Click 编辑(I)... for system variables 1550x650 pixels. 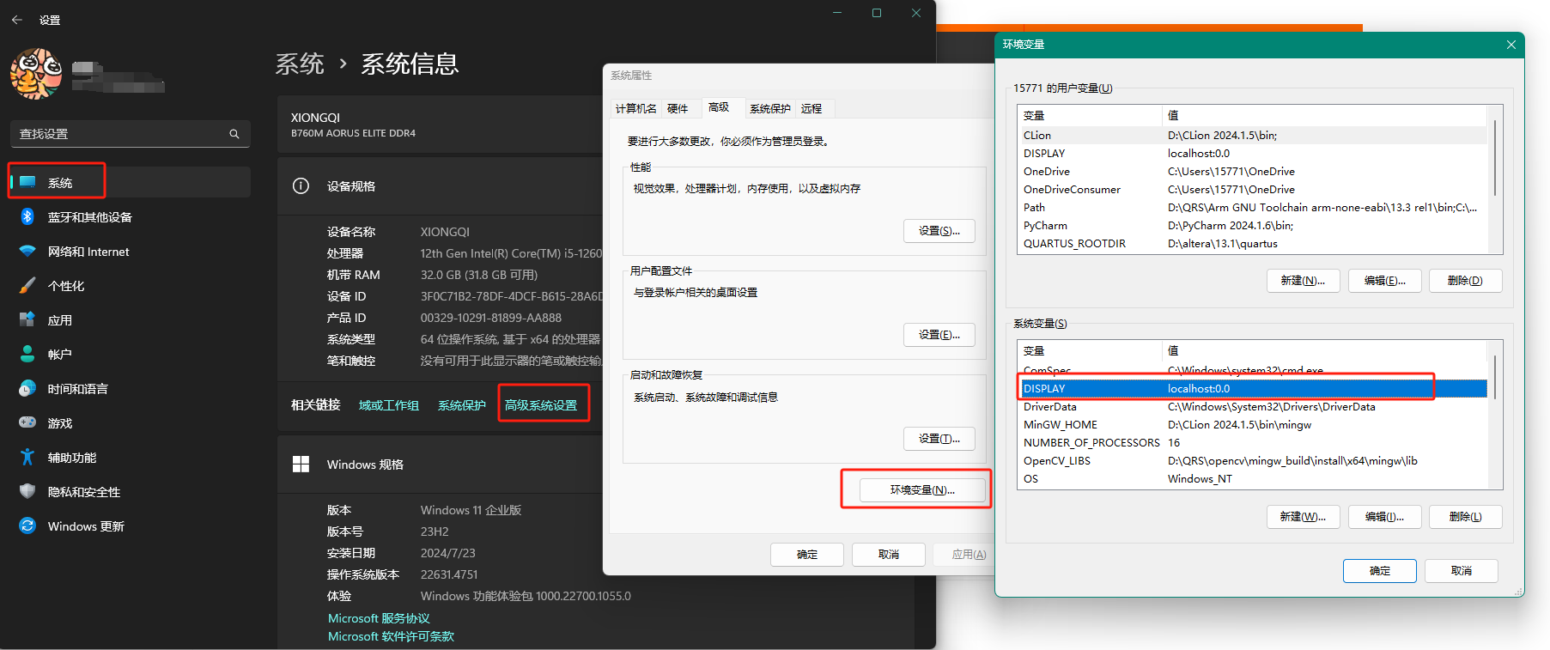[1383, 517]
